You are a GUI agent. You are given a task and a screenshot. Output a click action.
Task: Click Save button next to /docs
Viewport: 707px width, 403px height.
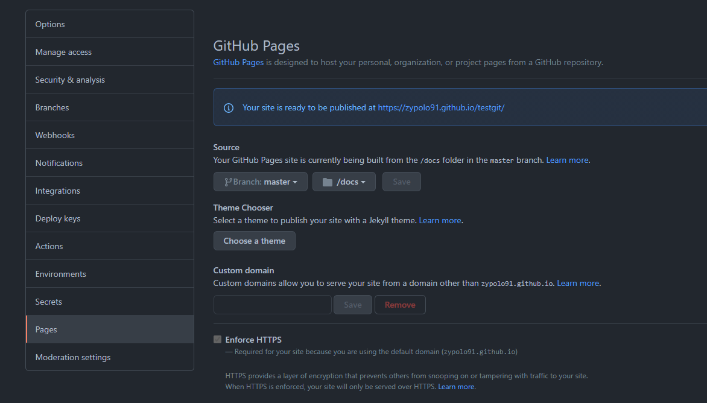pos(402,182)
